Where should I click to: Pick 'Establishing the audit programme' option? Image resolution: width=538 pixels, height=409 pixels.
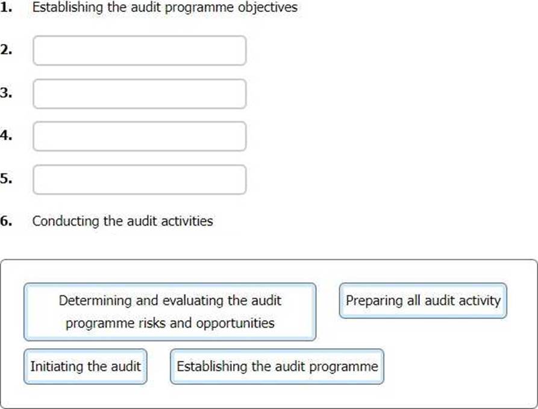[x=277, y=366]
